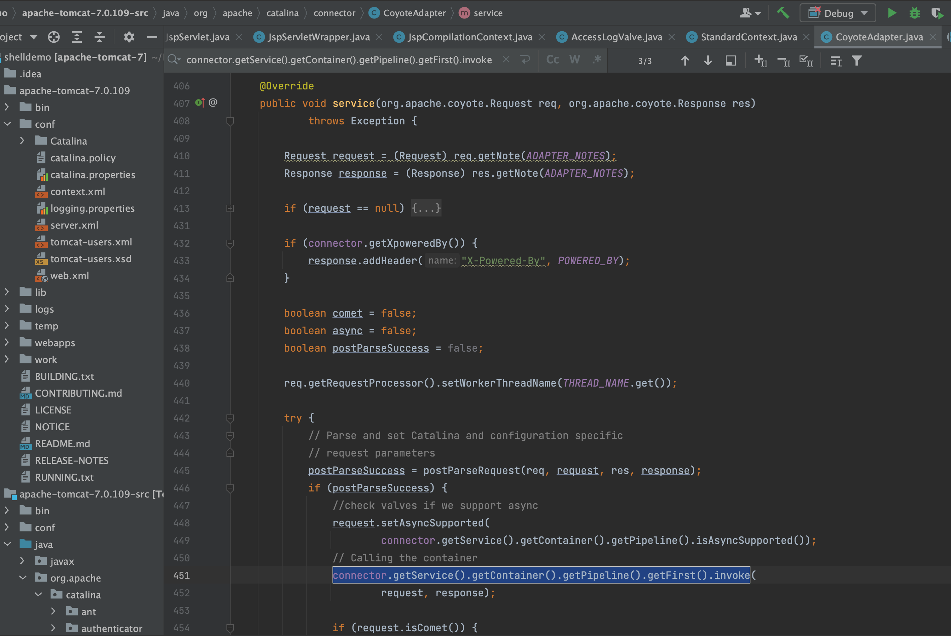Toggle Match Case (Cc) search option
The height and width of the screenshot is (636, 951).
pos(552,59)
